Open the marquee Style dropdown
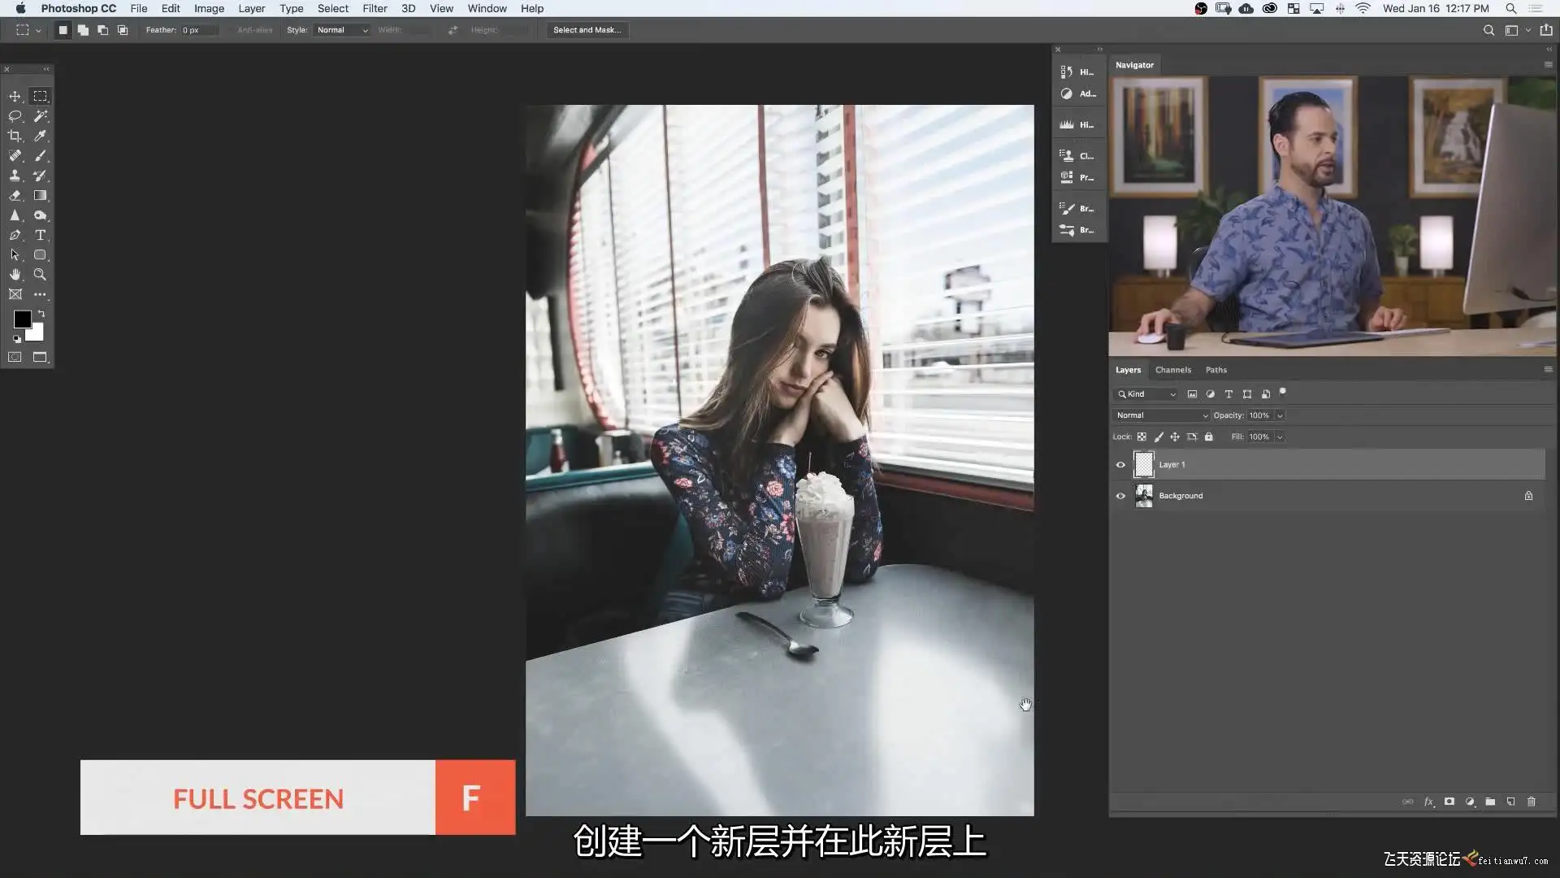 pos(342,30)
